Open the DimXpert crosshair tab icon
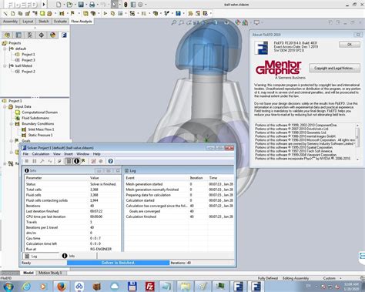365x292 pixels. tap(42, 35)
